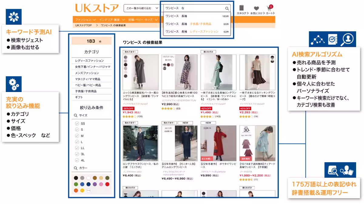
Task: Pick the orange color swatch
Action: pos(76,190)
